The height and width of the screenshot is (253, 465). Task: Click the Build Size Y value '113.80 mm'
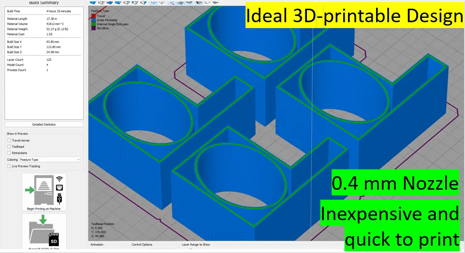click(53, 47)
